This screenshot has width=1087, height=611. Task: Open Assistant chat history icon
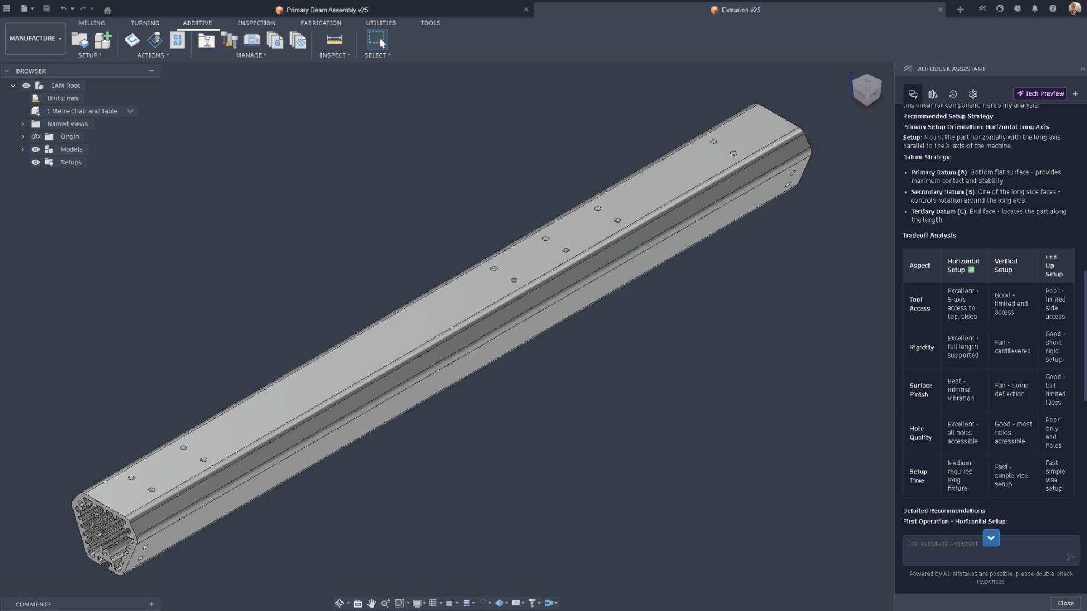click(953, 94)
